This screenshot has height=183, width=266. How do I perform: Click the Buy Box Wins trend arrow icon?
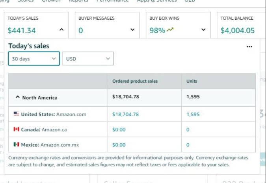(x=170, y=30)
